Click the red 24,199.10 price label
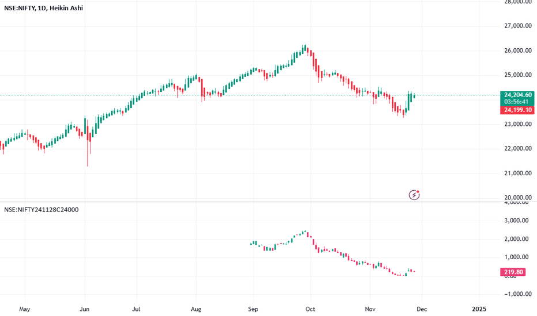537x316 pixels. click(518, 110)
